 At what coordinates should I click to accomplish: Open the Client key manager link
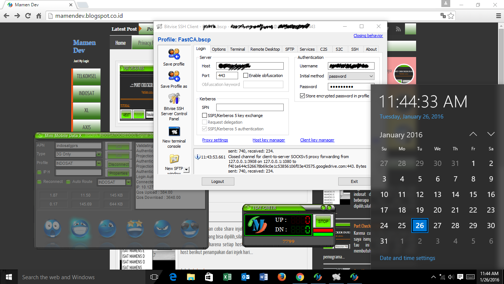click(x=317, y=140)
